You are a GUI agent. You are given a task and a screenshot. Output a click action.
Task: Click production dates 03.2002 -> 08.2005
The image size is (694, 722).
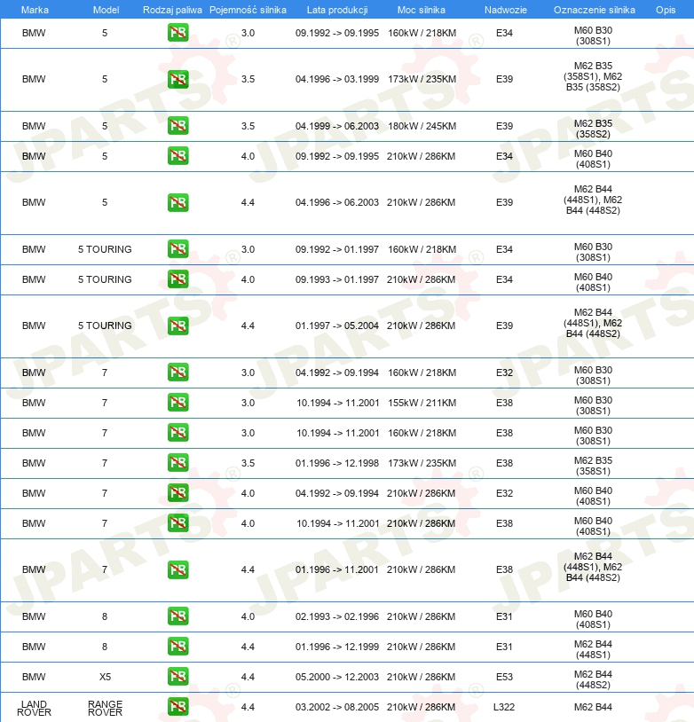[337, 707]
